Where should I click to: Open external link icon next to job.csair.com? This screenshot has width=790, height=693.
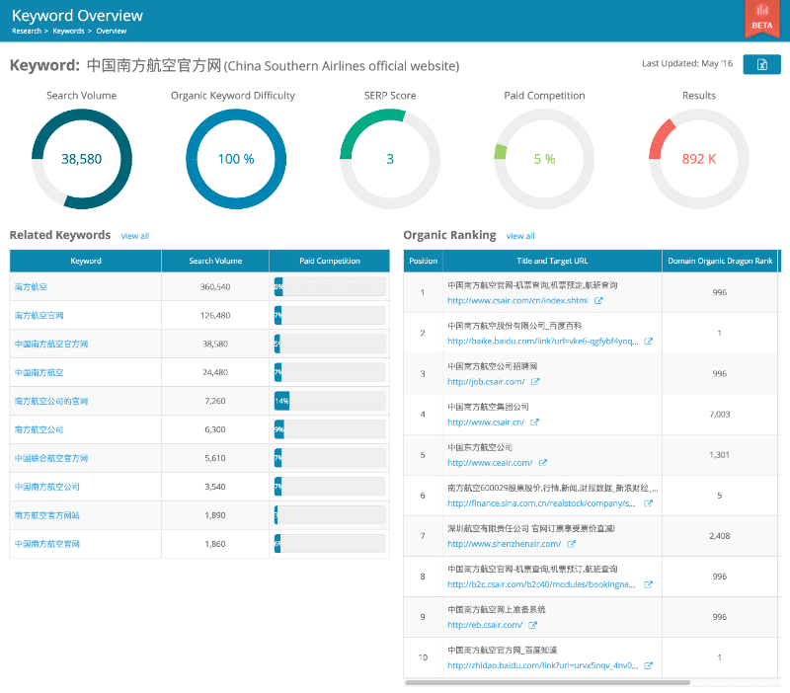pyautogui.click(x=534, y=381)
